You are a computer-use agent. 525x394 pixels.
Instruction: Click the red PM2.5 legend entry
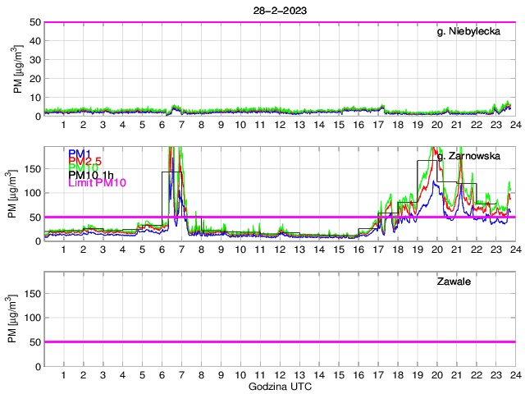click(x=85, y=161)
